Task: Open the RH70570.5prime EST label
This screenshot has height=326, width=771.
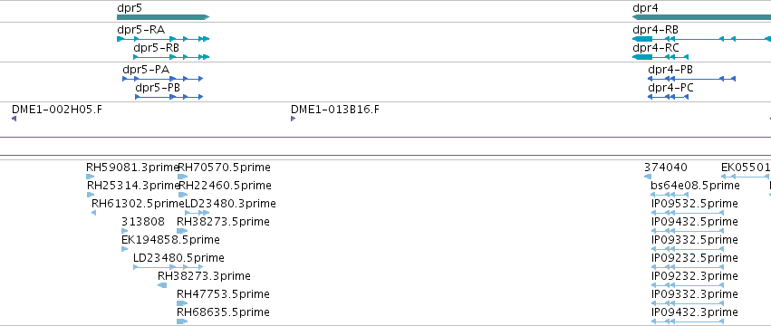Action: point(224,168)
